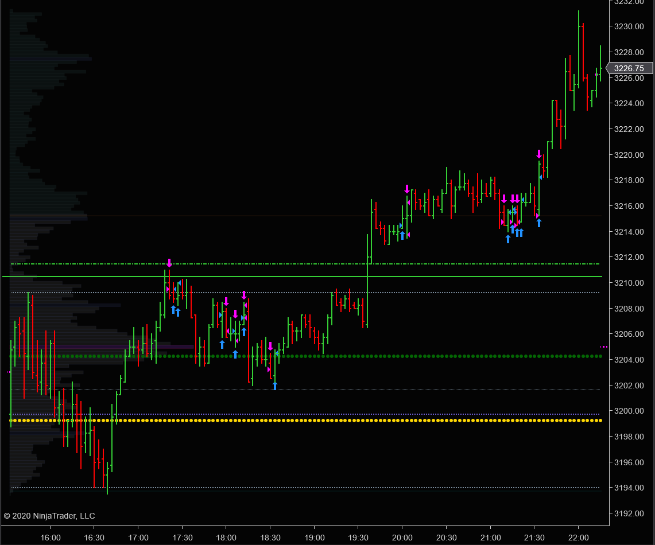This screenshot has height=545, width=655.
Task: Select the dark green dotted line near 3204.25
Action: click(x=306, y=356)
